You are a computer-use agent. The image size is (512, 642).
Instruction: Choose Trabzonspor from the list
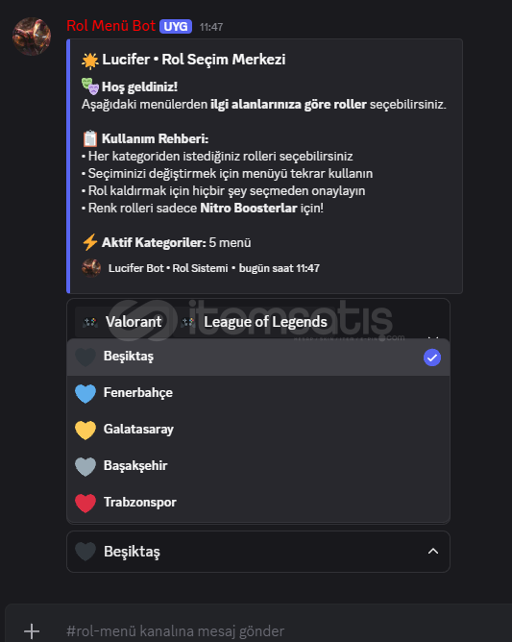258,503
